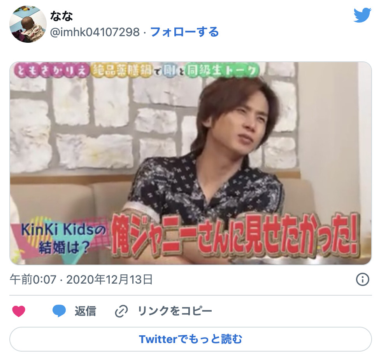
Task: Click the blue reply speech bubble icon
Action: tap(59, 311)
